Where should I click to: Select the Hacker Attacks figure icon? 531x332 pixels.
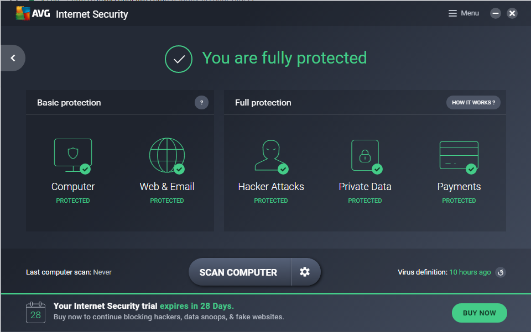[x=270, y=155]
